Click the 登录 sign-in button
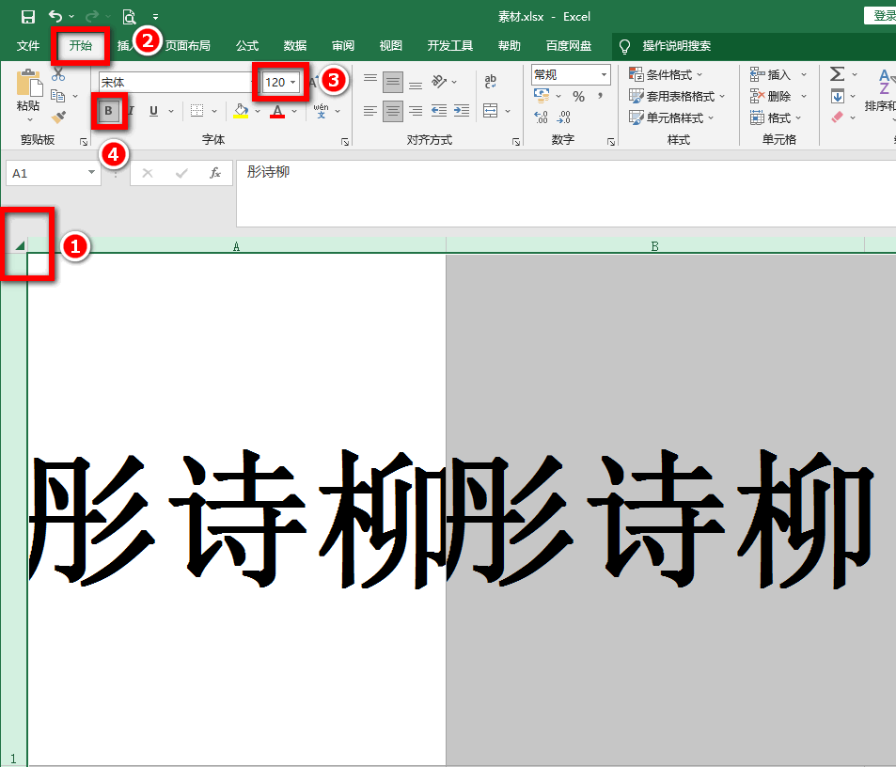The width and height of the screenshot is (896, 767). tap(883, 16)
